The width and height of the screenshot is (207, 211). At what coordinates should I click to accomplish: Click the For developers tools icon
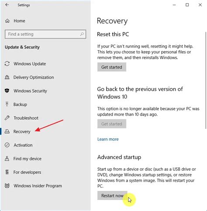[7, 172]
